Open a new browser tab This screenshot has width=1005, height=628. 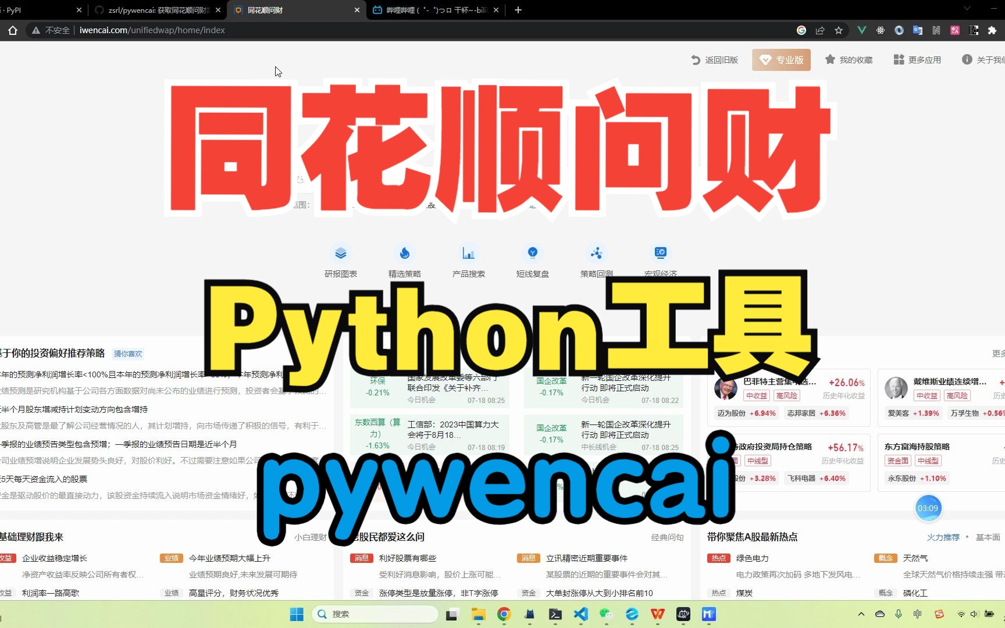518,10
